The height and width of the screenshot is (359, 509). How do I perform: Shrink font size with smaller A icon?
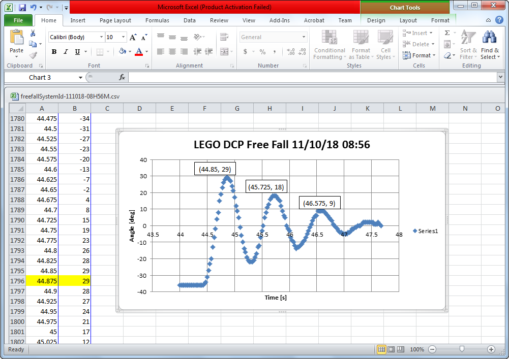tap(144, 37)
